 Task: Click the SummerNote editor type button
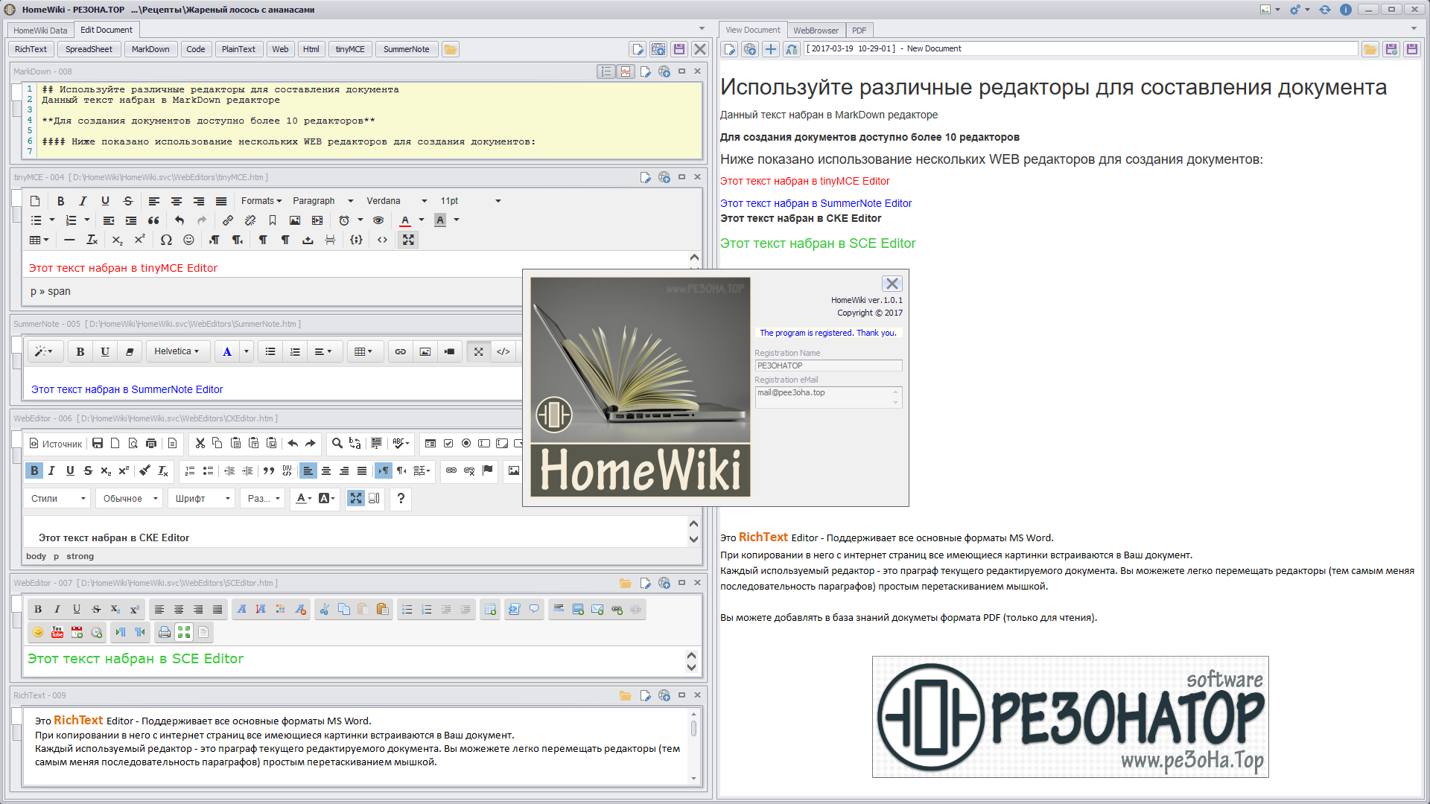pos(407,49)
